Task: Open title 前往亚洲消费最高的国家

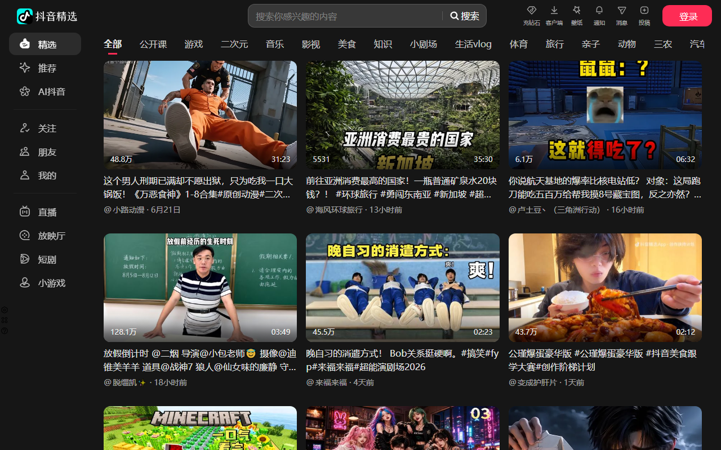Action: coord(402,188)
